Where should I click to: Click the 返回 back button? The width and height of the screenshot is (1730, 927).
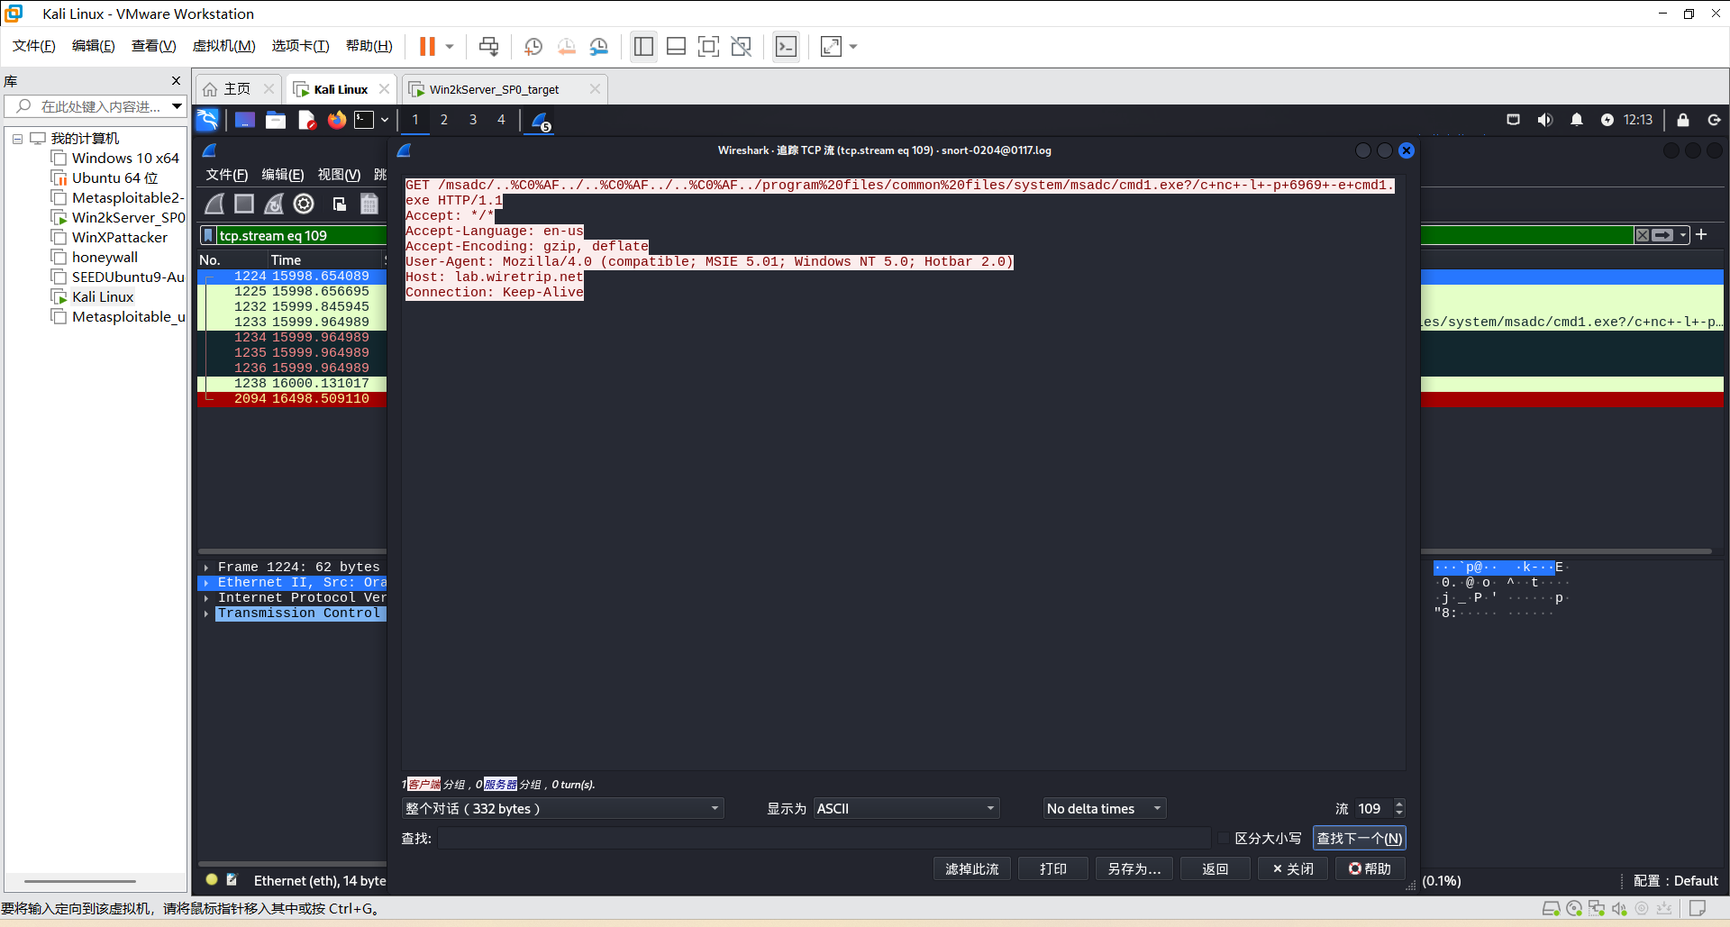[1216, 869]
